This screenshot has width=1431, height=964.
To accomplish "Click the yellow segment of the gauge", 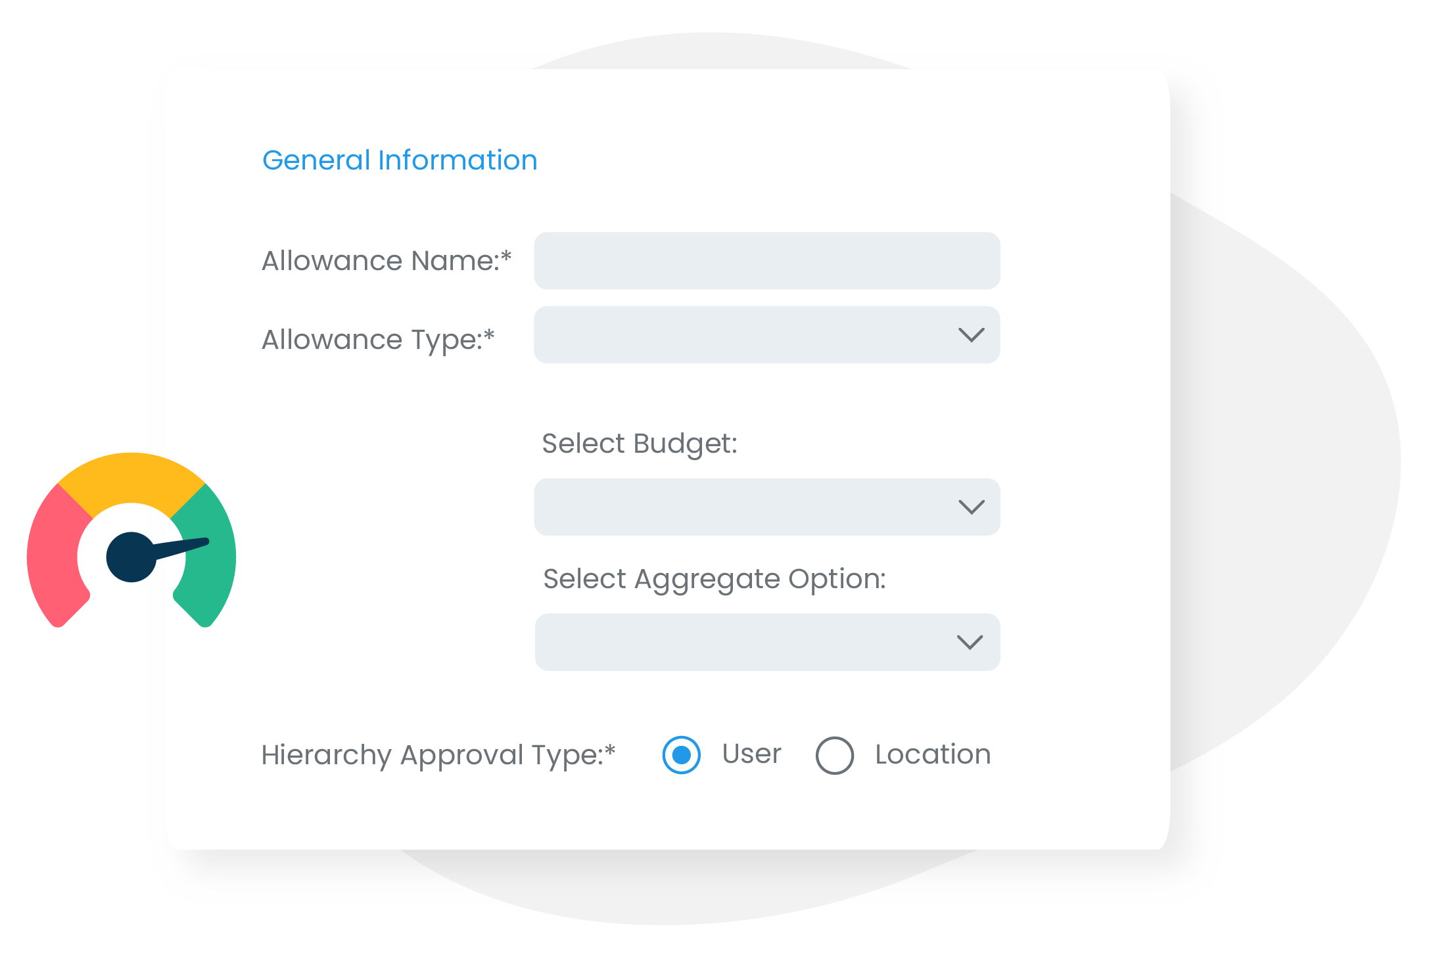I will tap(131, 478).
